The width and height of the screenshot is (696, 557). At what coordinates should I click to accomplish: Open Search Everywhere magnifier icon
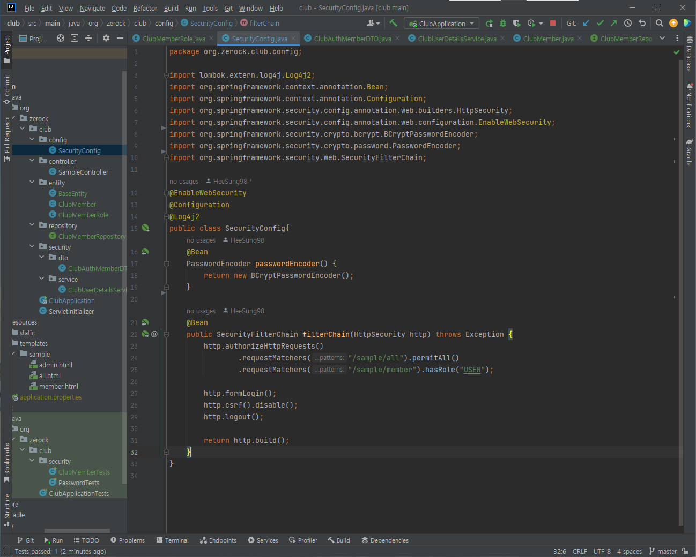pos(660,23)
